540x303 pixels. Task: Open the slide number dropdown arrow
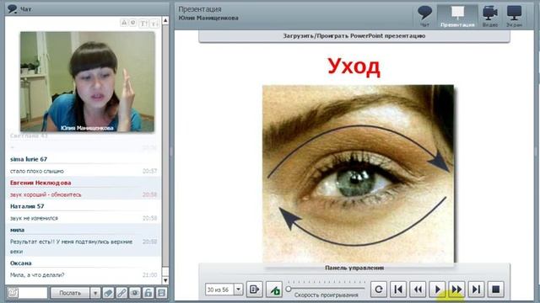[x=238, y=290]
